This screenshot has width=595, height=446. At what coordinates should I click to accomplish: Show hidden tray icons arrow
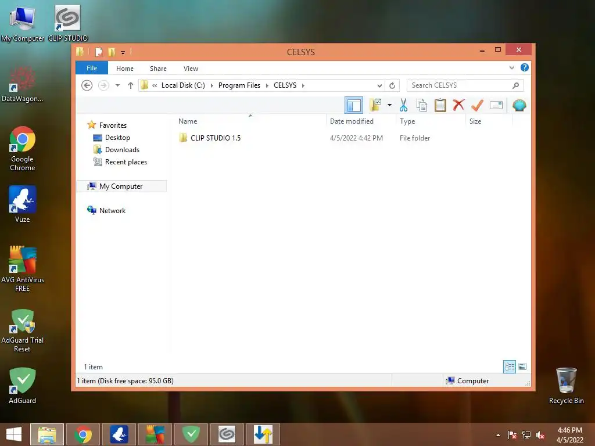coord(498,435)
